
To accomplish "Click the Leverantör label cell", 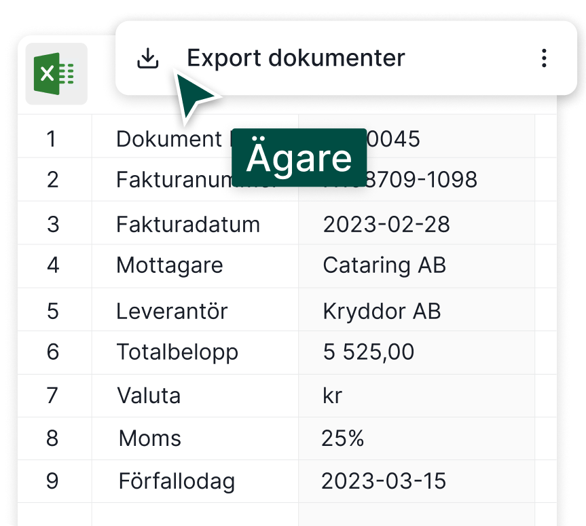I will (172, 312).
